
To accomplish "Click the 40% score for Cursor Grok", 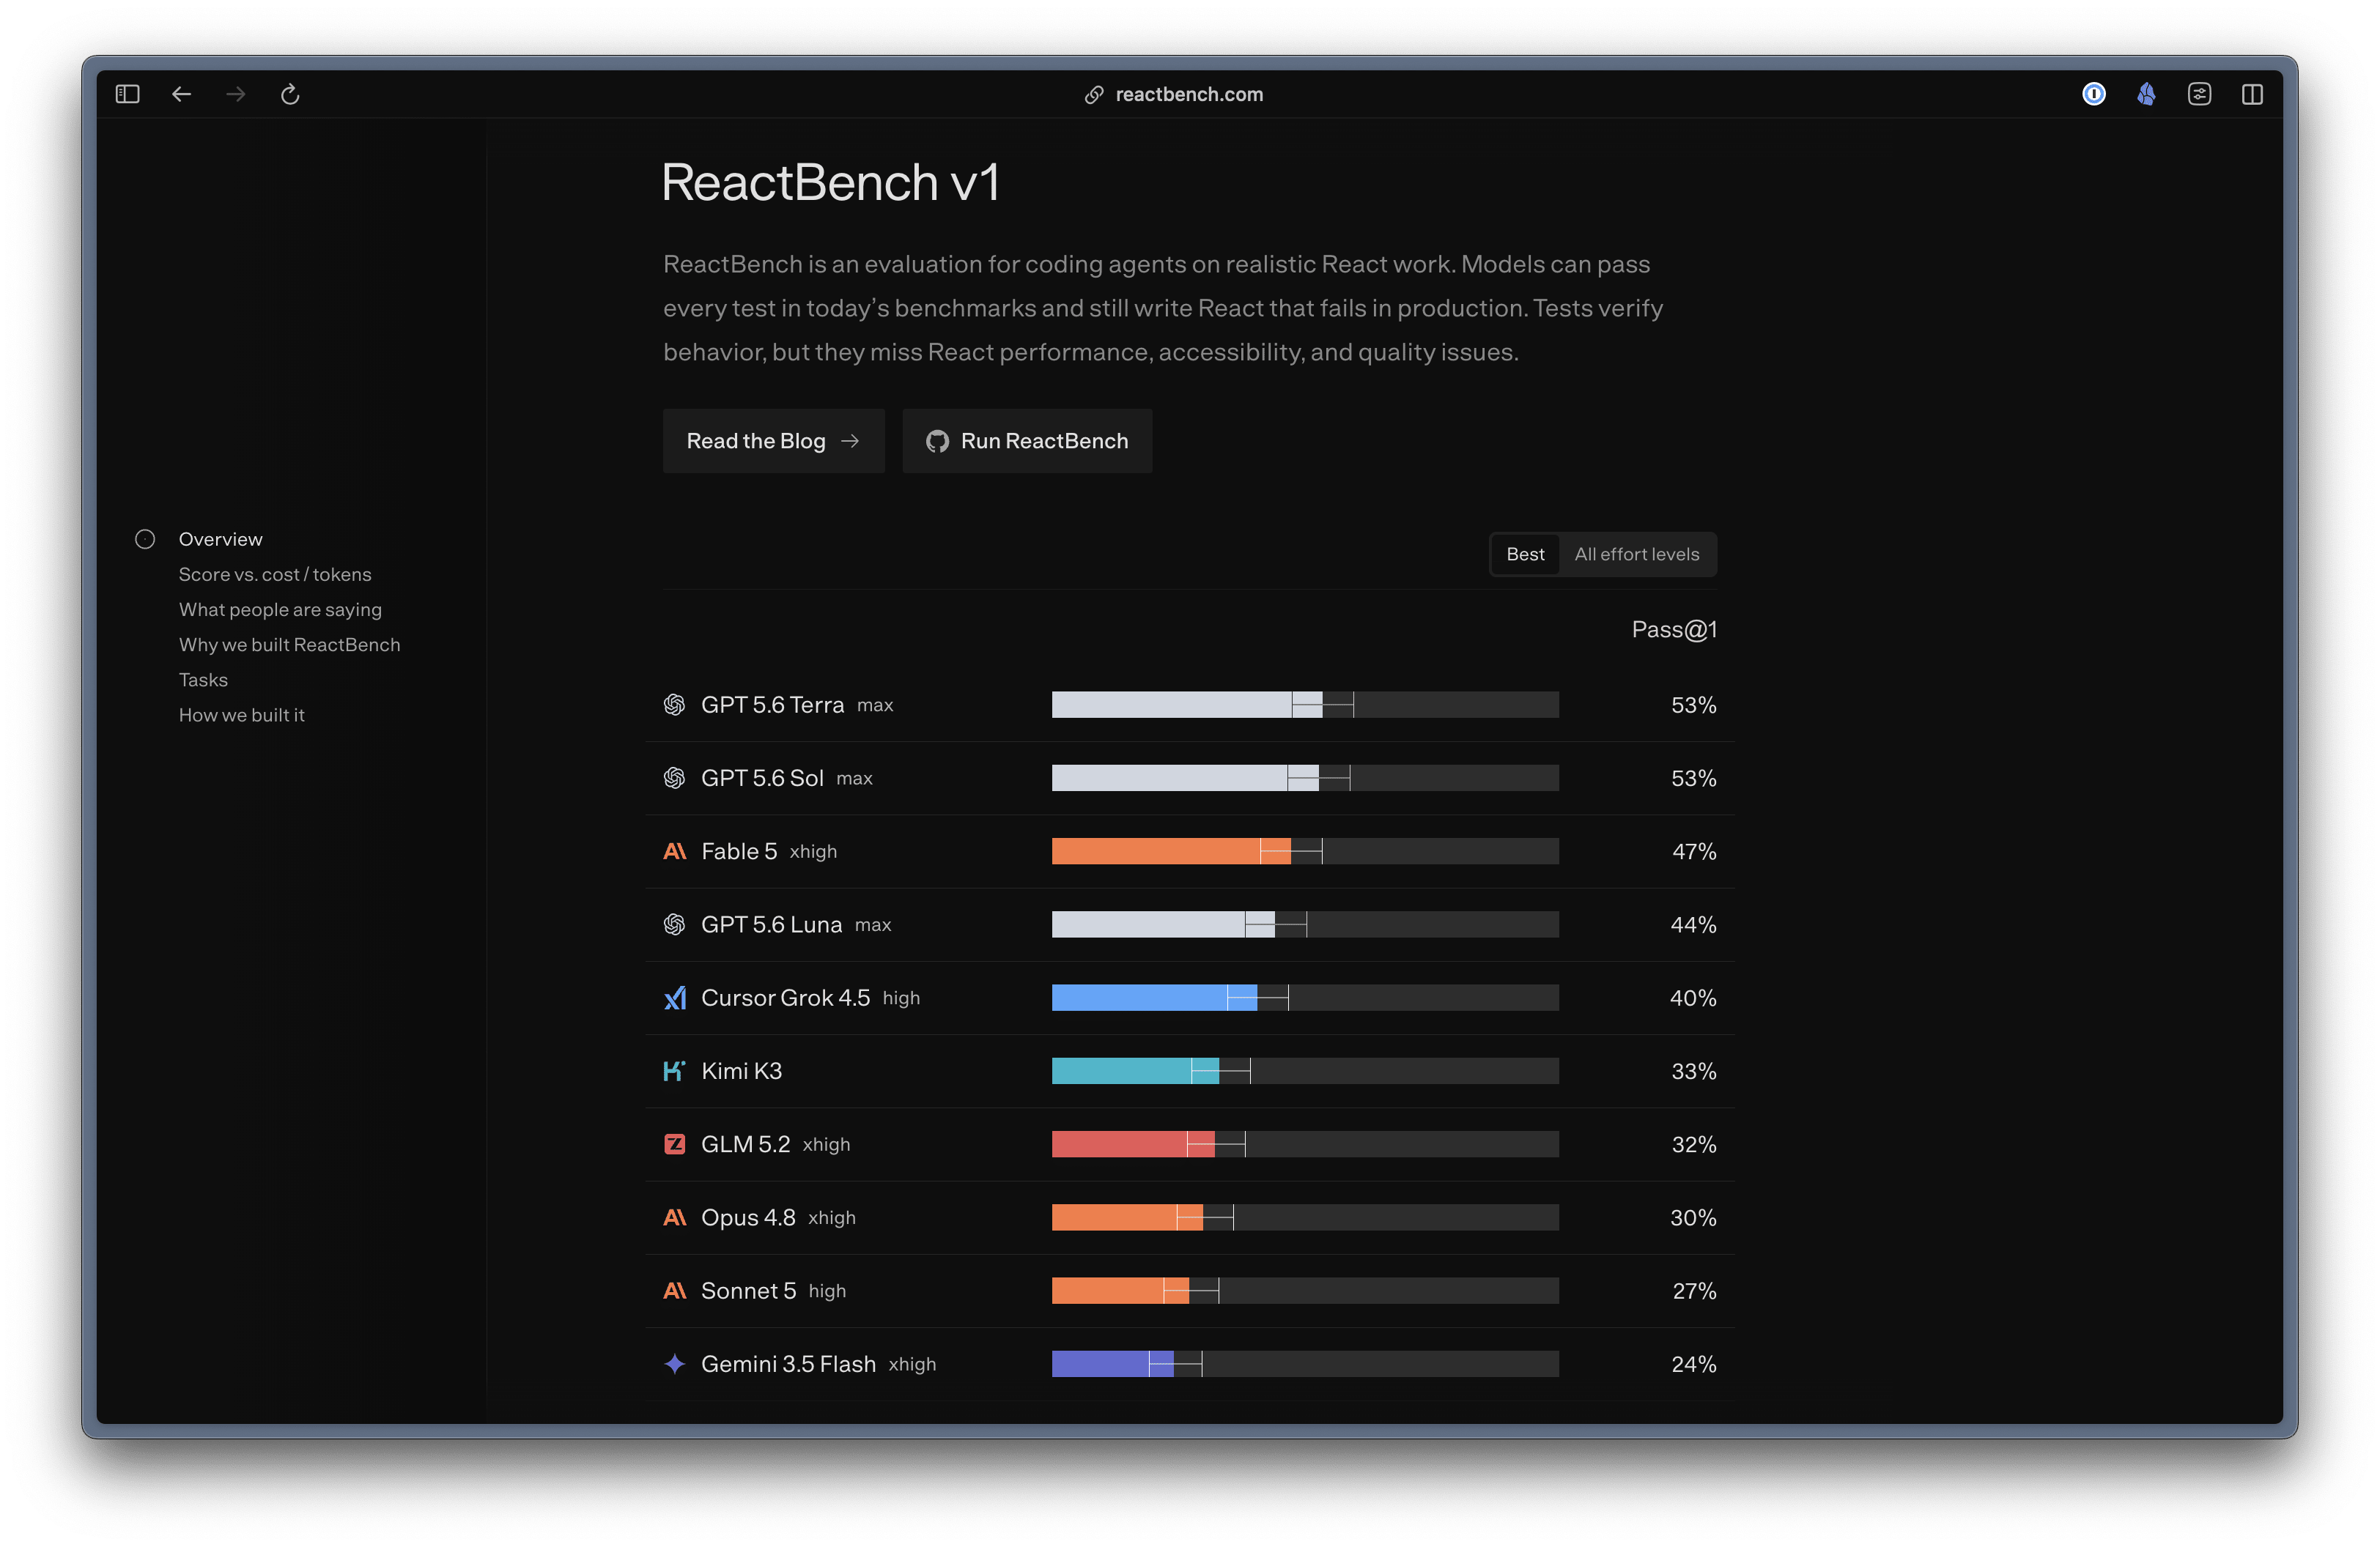I will click(1693, 998).
